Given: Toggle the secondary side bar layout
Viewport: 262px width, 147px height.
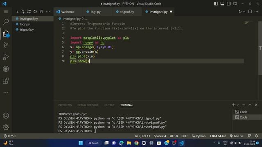Looking at the screenshot, I should (229, 4).
